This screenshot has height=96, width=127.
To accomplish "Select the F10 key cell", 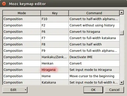I will (x=55, y=19).
